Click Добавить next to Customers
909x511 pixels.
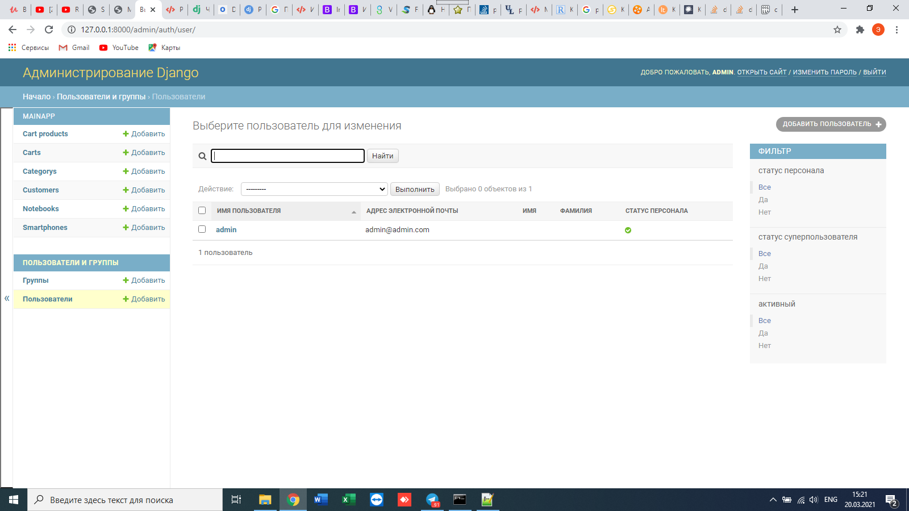[144, 190]
